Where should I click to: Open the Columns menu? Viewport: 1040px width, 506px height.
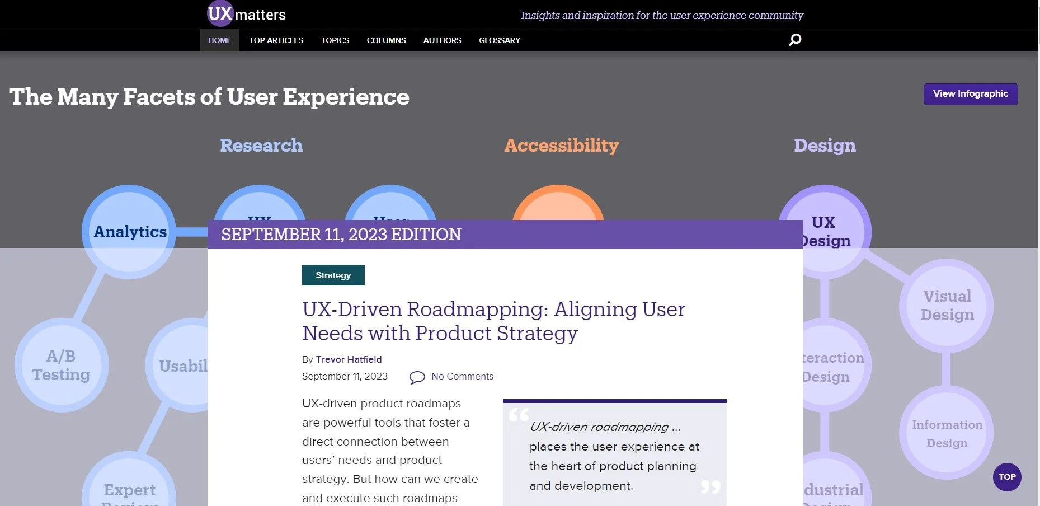click(x=386, y=40)
